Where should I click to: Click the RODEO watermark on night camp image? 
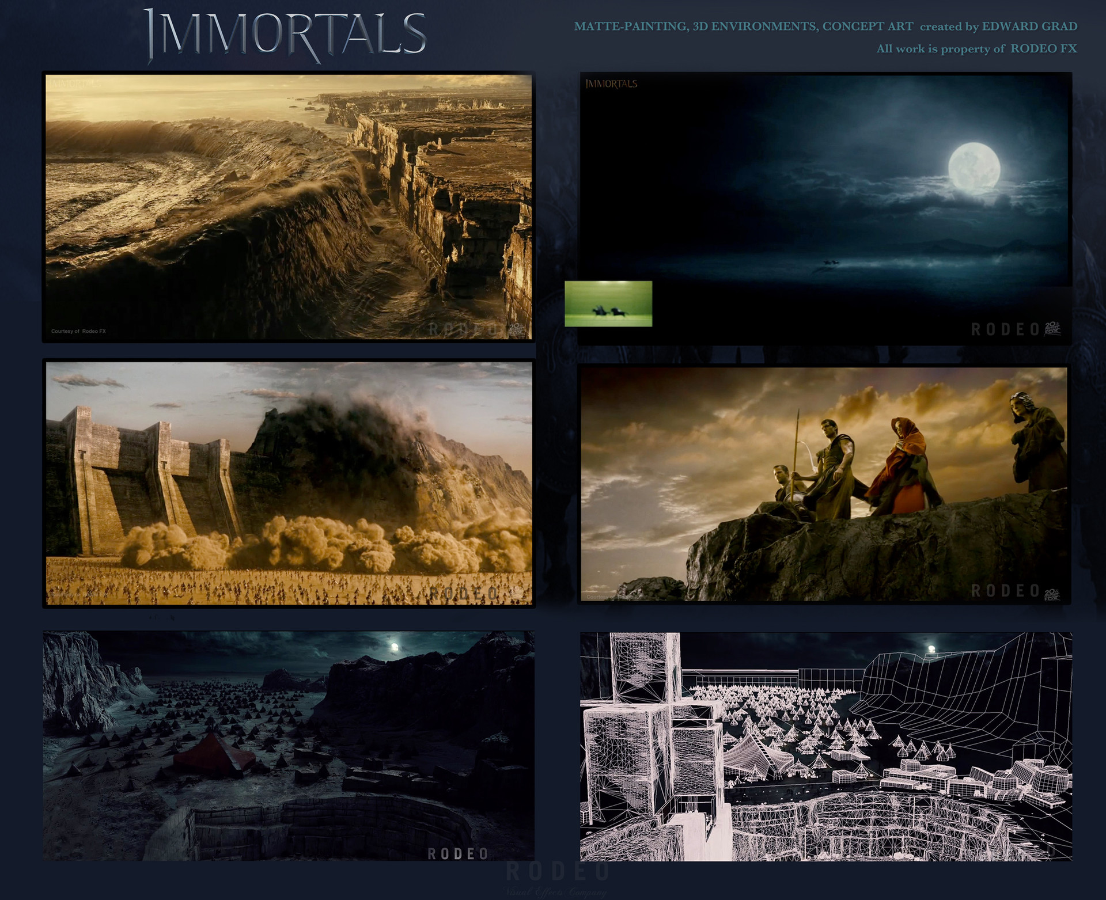pos(459,854)
